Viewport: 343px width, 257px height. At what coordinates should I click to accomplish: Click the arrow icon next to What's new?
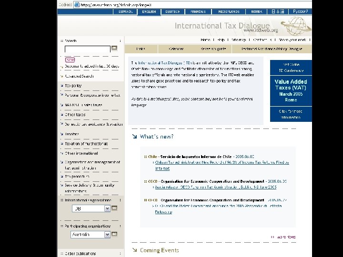pos(134,137)
